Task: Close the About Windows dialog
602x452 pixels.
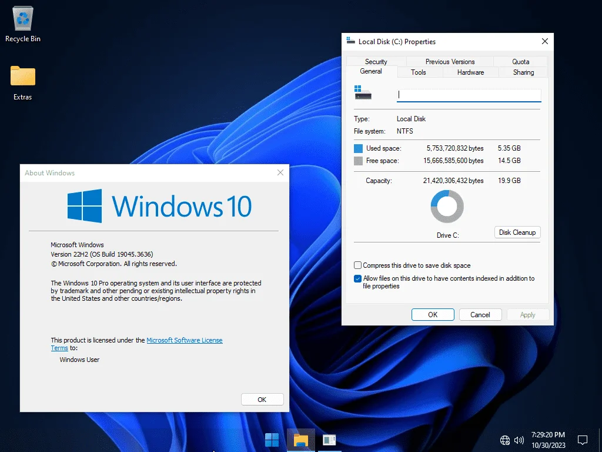Action: pyautogui.click(x=280, y=172)
